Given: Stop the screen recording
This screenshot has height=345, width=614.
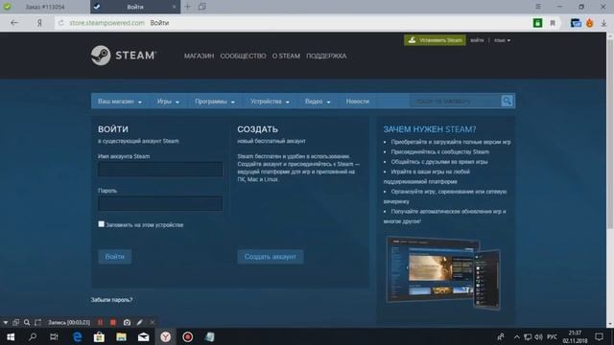Looking at the screenshot, I should click(x=113, y=322).
